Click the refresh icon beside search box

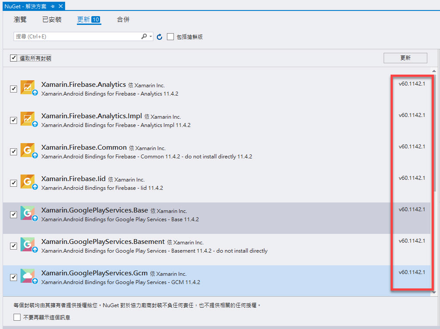pyautogui.click(x=159, y=37)
